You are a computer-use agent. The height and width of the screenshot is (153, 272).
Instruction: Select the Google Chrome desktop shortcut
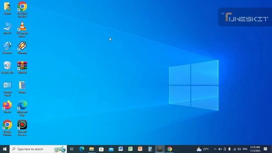coord(7,128)
